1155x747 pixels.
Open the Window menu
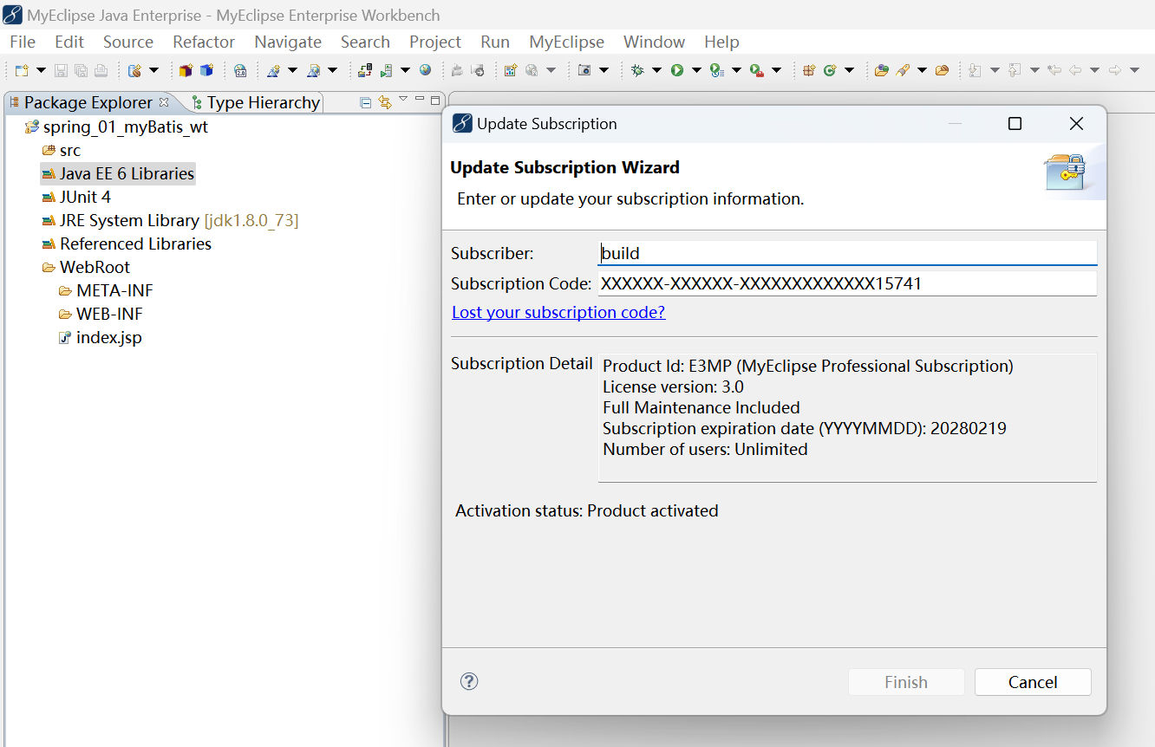coord(655,42)
